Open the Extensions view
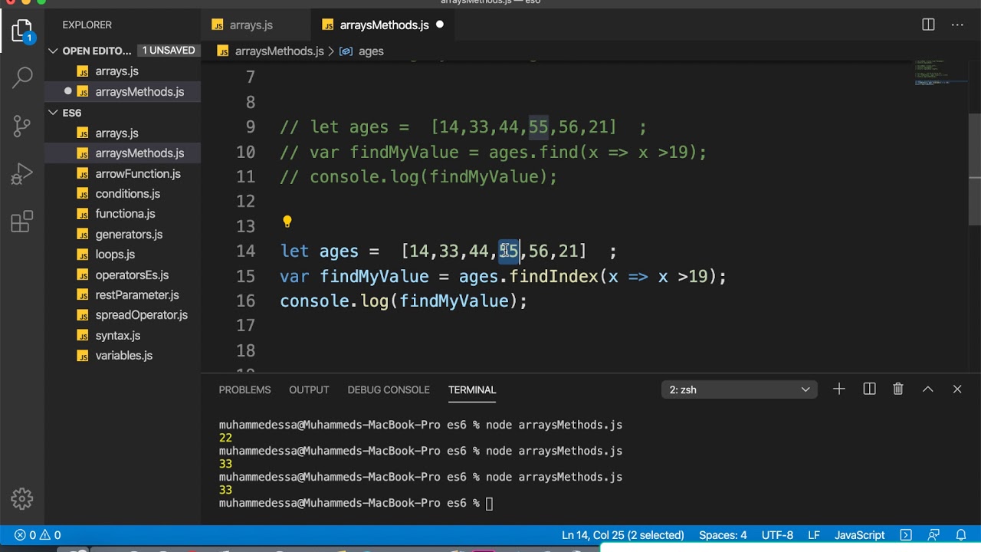Image resolution: width=981 pixels, height=552 pixels. (x=22, y=222)
